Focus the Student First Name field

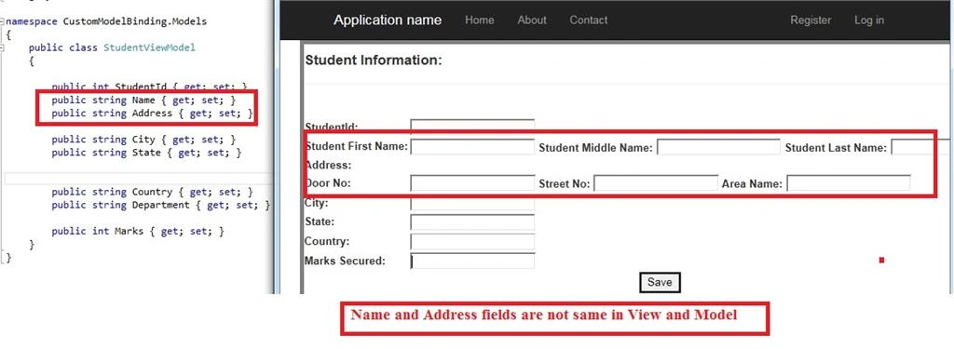472,147
